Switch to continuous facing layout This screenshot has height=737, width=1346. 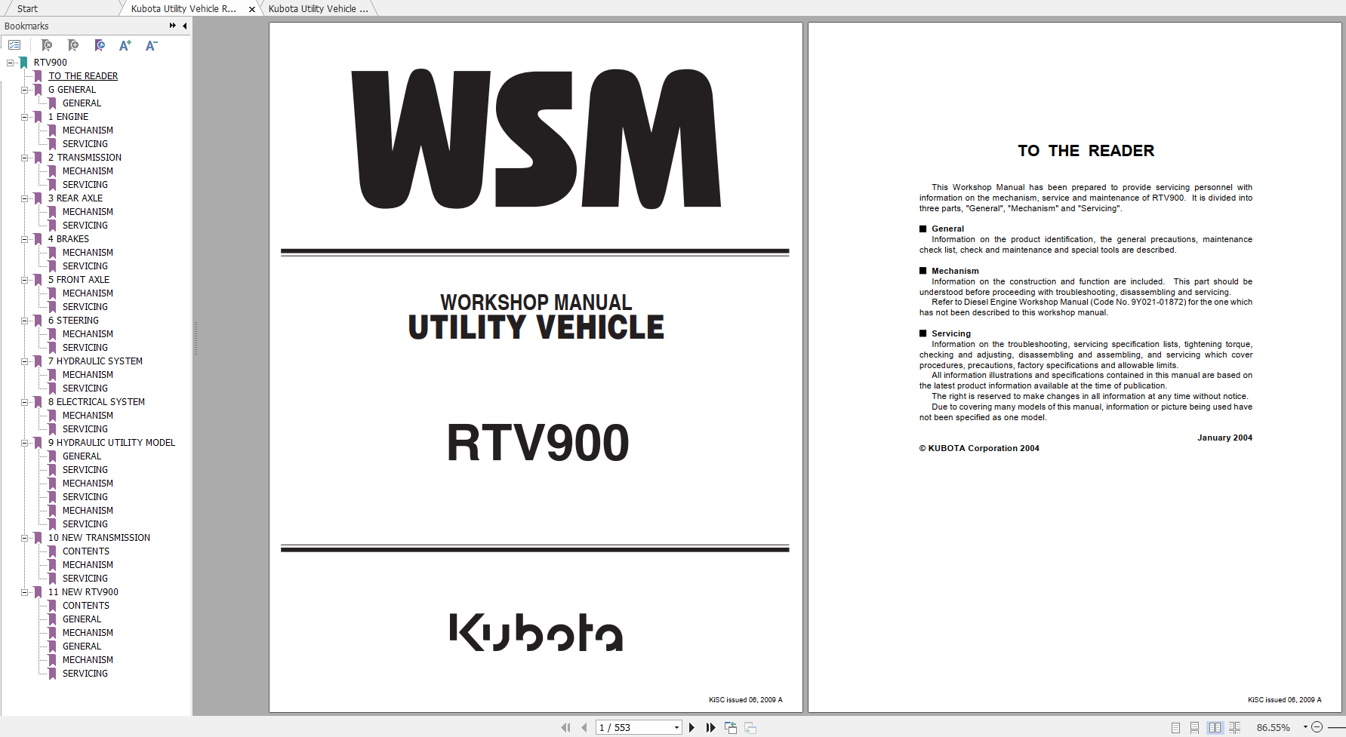1235,727
